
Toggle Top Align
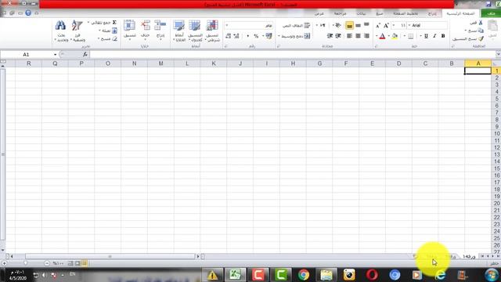(x=366, y=25)
